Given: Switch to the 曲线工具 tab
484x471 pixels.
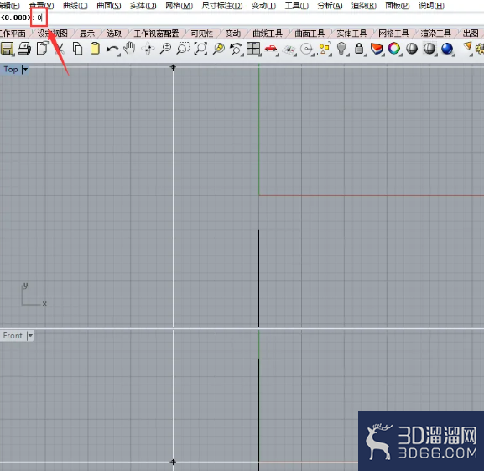Looking at the screenshot, I should [x=268, y=34].
